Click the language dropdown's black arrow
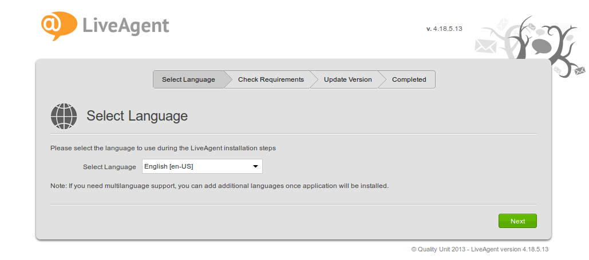589x260 pixels. tap(255, 166)
